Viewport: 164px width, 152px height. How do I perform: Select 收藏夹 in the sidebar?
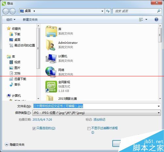pyautogui.click(x=16, y=29)
